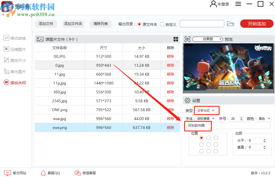Switch file list to grid view
This screenshot has height=177, width=275.
point(176,39)
